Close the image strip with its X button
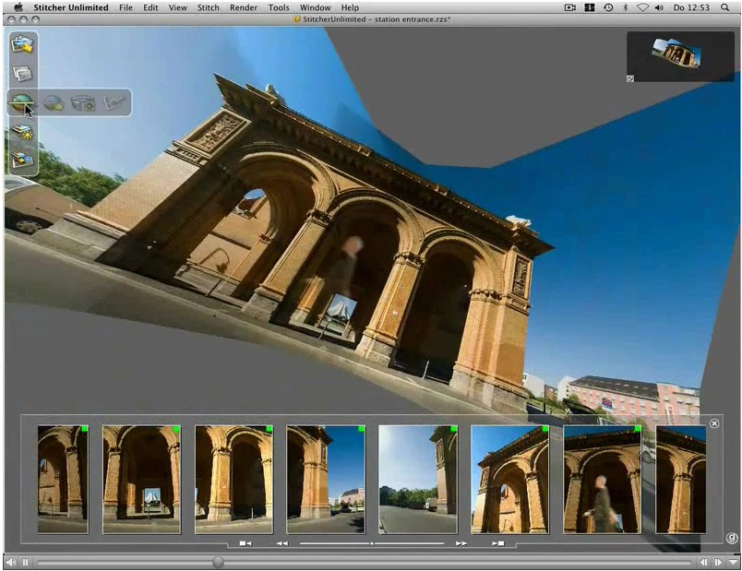742x571 pixels. [x=713, y=423]
